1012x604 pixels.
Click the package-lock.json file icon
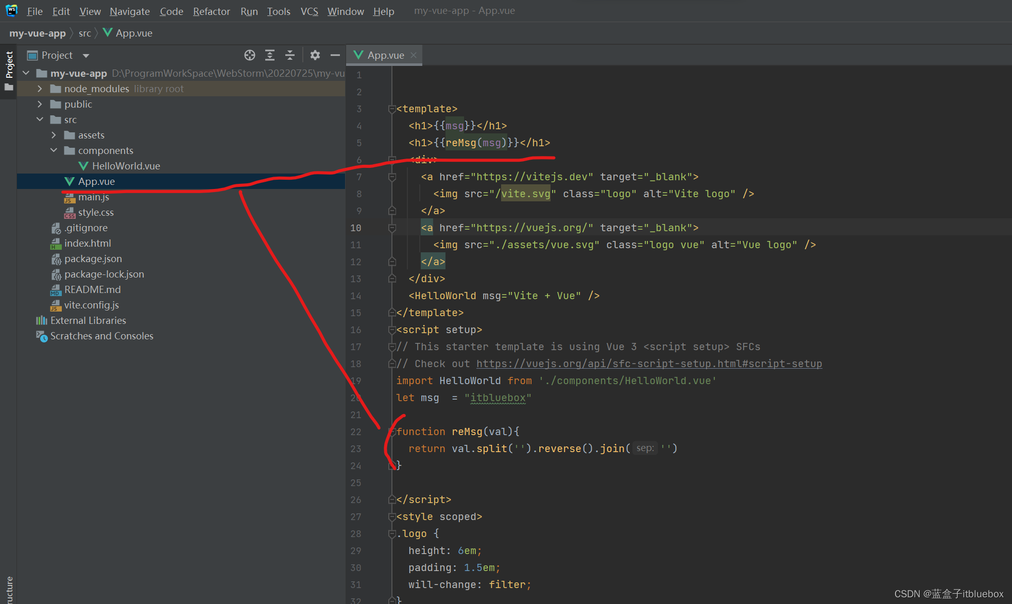[56, 274]
